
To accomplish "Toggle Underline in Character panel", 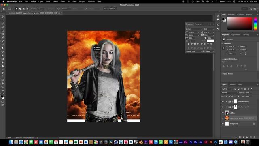I will [x=208, y=44].
